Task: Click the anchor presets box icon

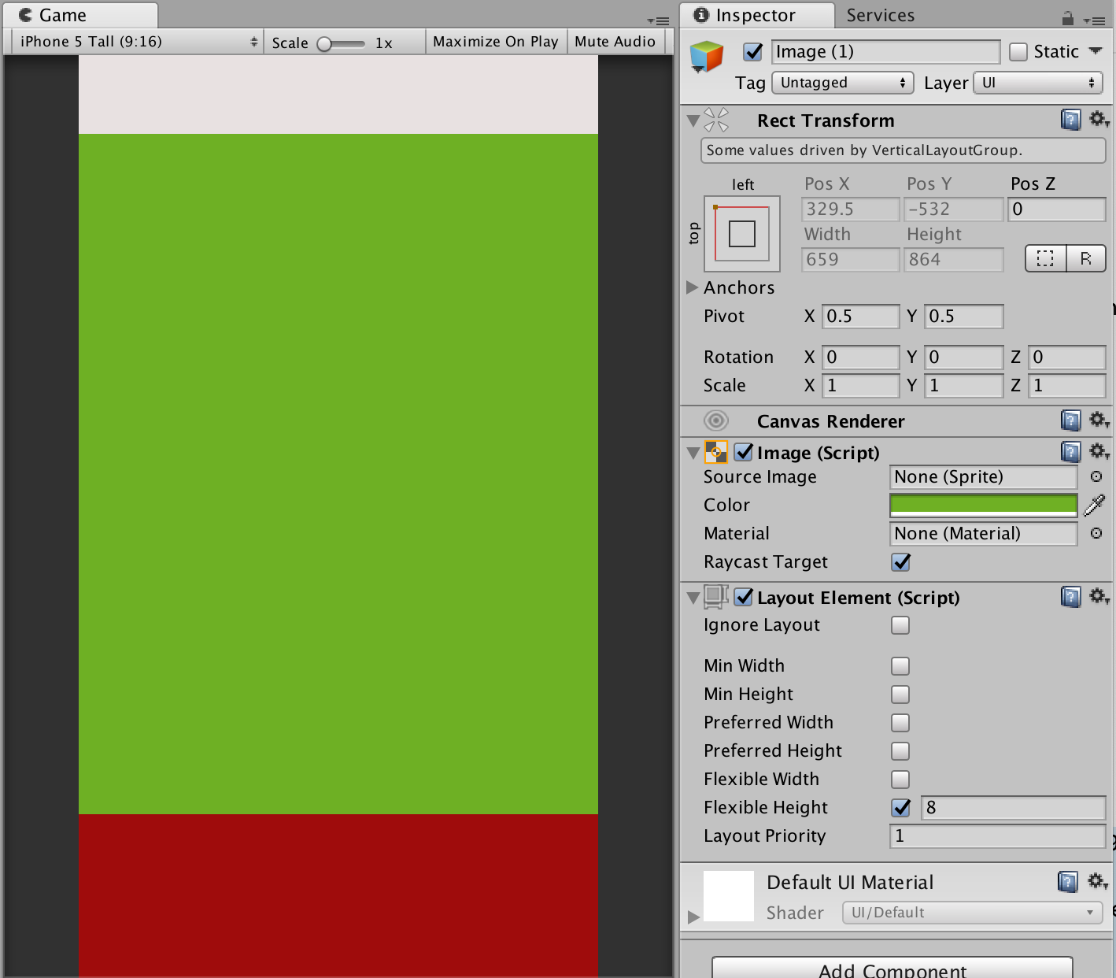Action: tap(742, 234)
